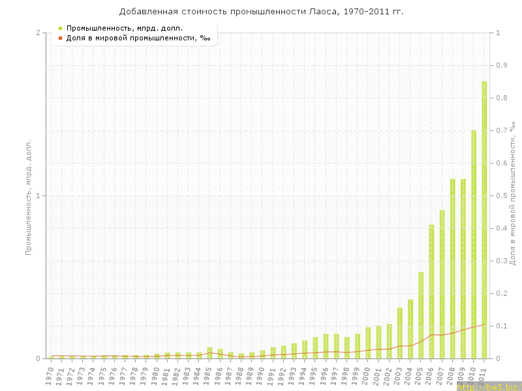Click the 2008 bar
Viewport: 522px width, 391px height.
point(452,268)
